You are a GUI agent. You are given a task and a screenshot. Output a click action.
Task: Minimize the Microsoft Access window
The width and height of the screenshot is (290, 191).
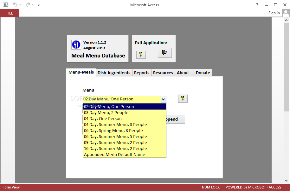click(266, 5)
